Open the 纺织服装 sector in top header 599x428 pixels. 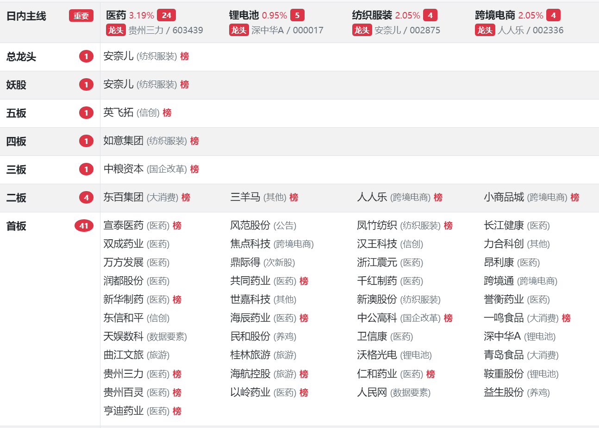[372, 15]
